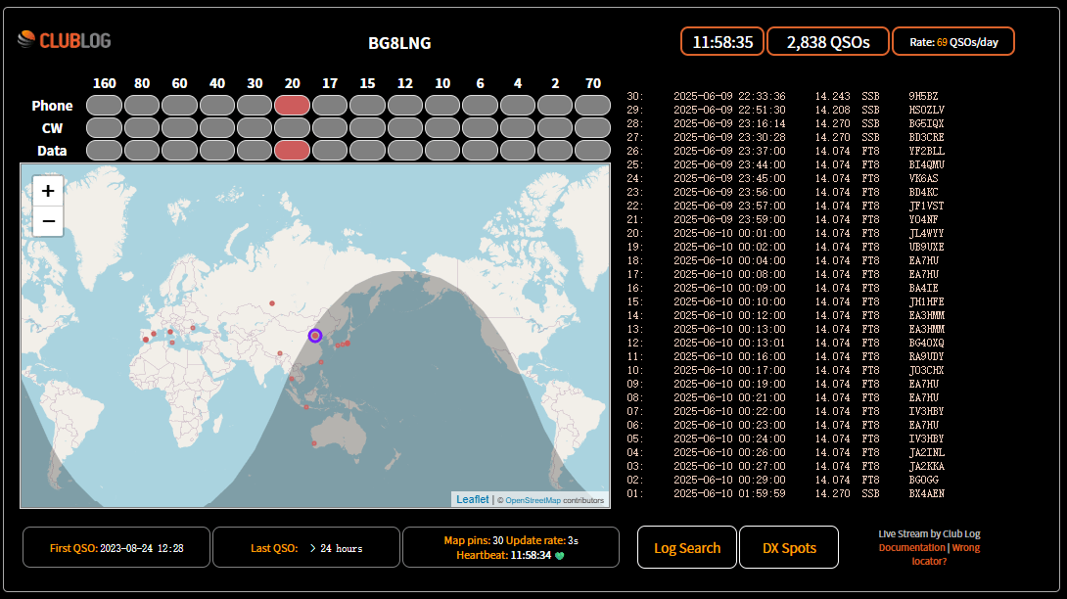1067x599 pixels.
Task: Toggle the 160m Phone filter pill
Action: (x=104, y=106)
